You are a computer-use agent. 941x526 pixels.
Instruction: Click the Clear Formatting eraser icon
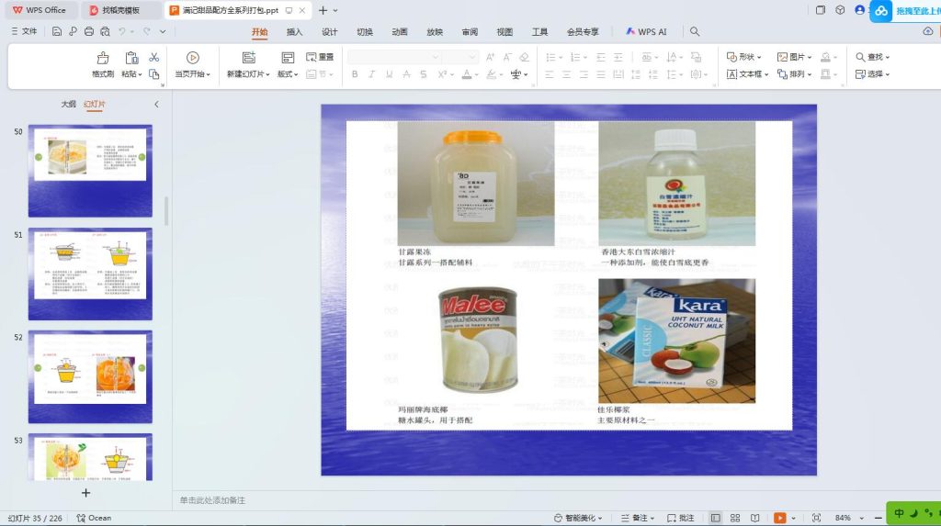point(524,57)
